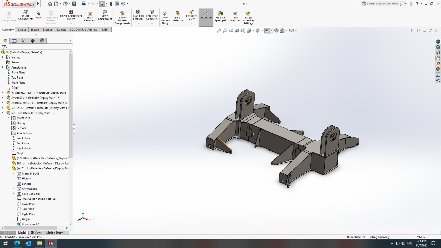
Task: Open Microsoft Edge from the taskbar
Action: click(17, 244)
